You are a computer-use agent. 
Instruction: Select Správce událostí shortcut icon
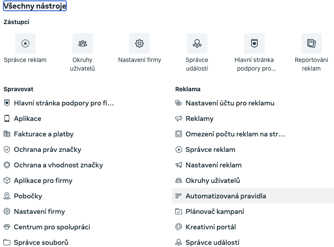[197, 43]
